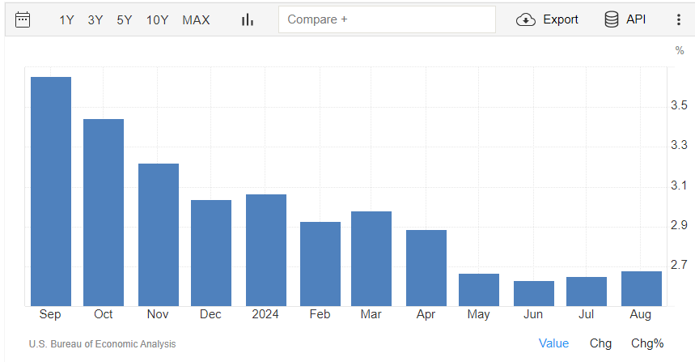
Task: Open the chart type bar icon
Action: [x=248, y=20]
